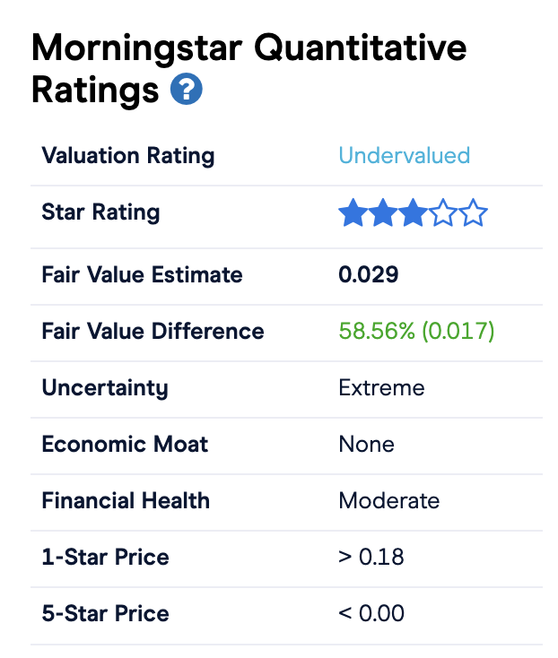Click the fifth empty rating star
The height and width of the screenshot is (658, 558).
[x=473, y=212]
